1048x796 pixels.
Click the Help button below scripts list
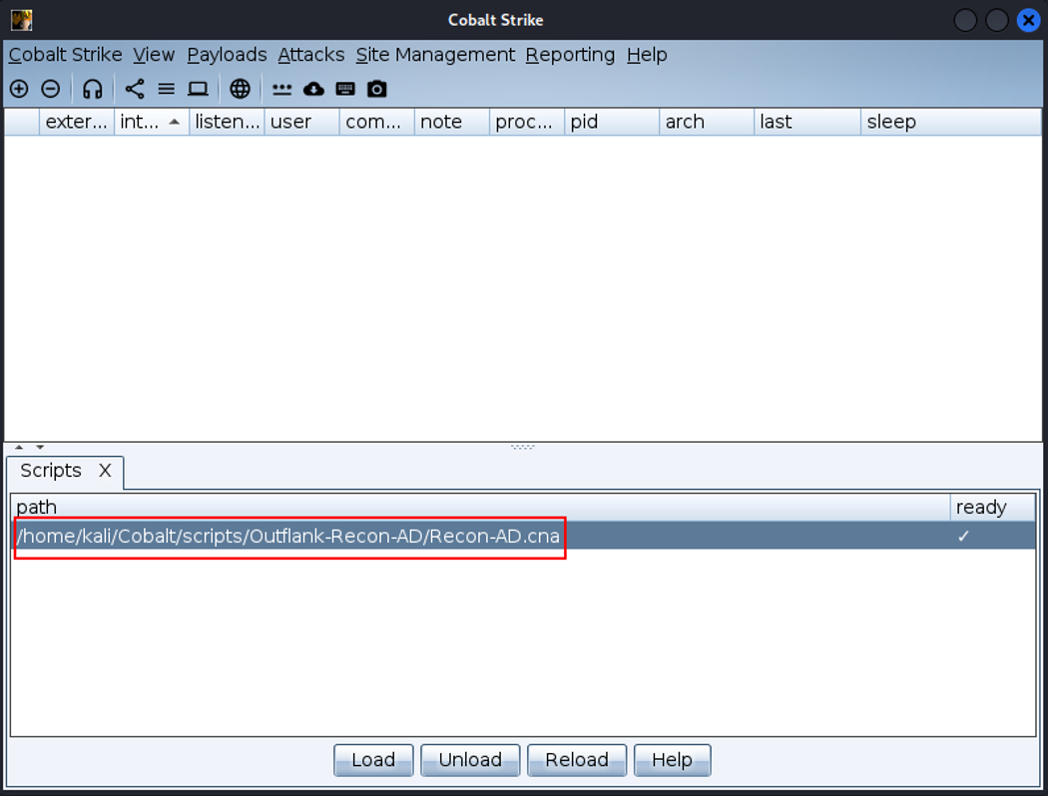pos(673,760)
